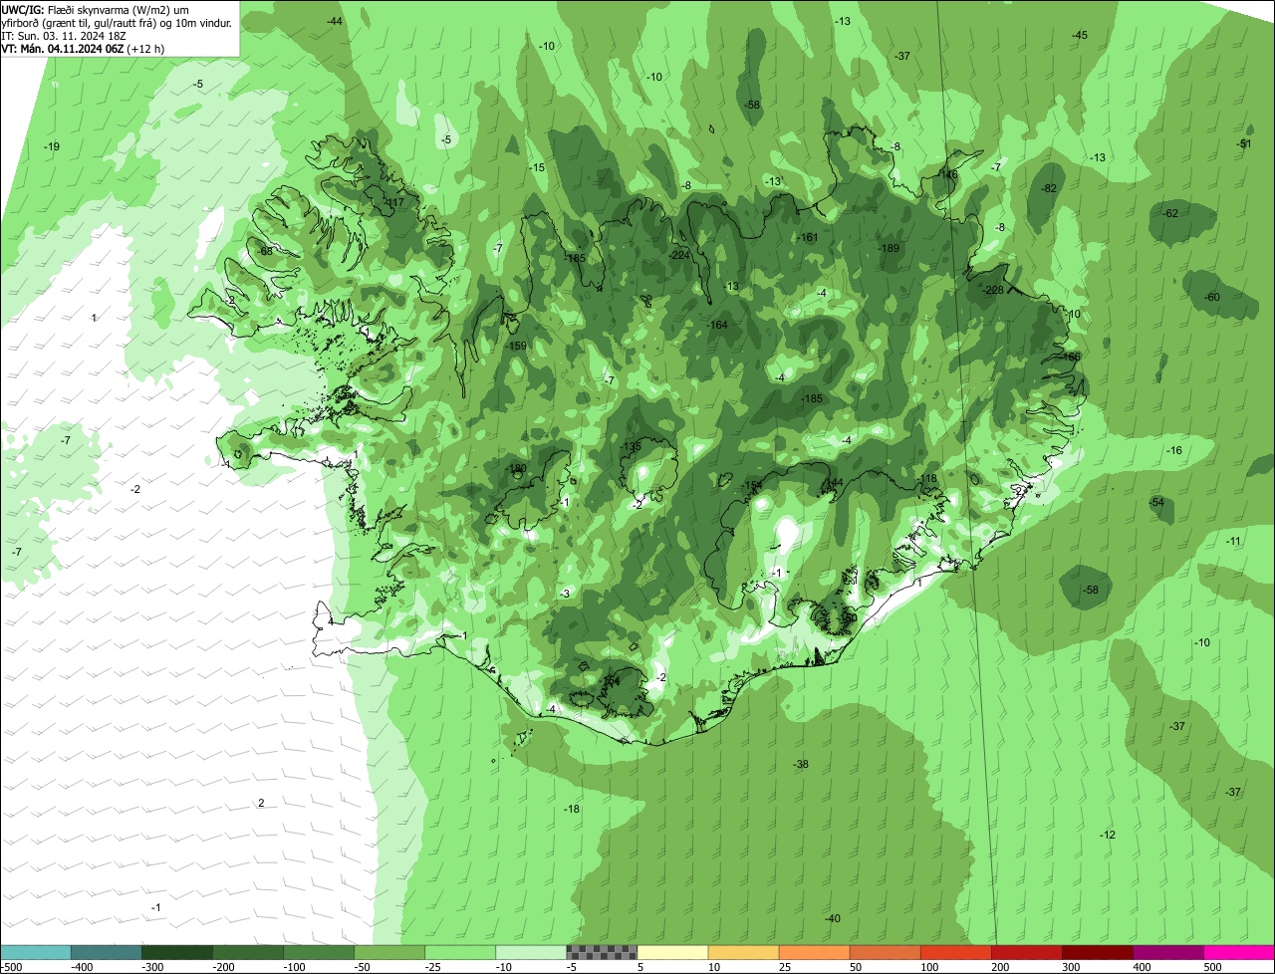Click the map value -164

(718, 325)
